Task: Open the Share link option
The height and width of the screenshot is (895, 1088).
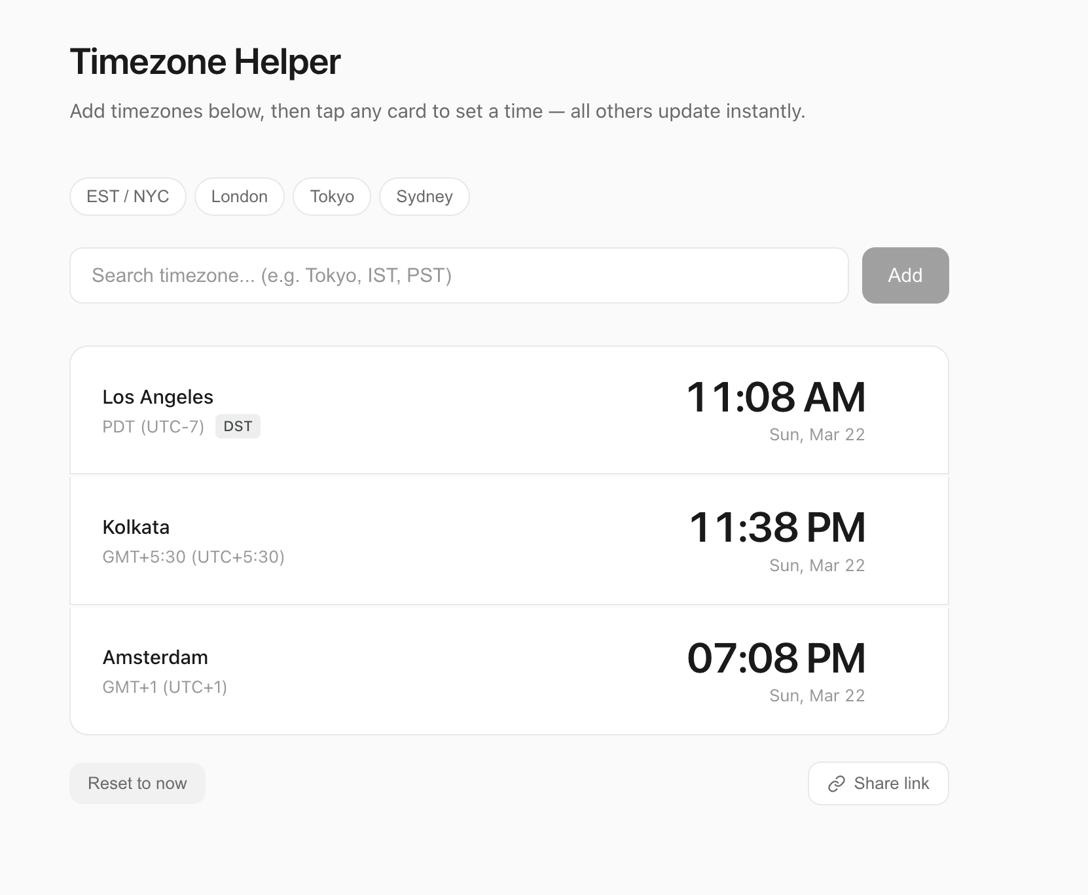Action: tap(878, 783)
